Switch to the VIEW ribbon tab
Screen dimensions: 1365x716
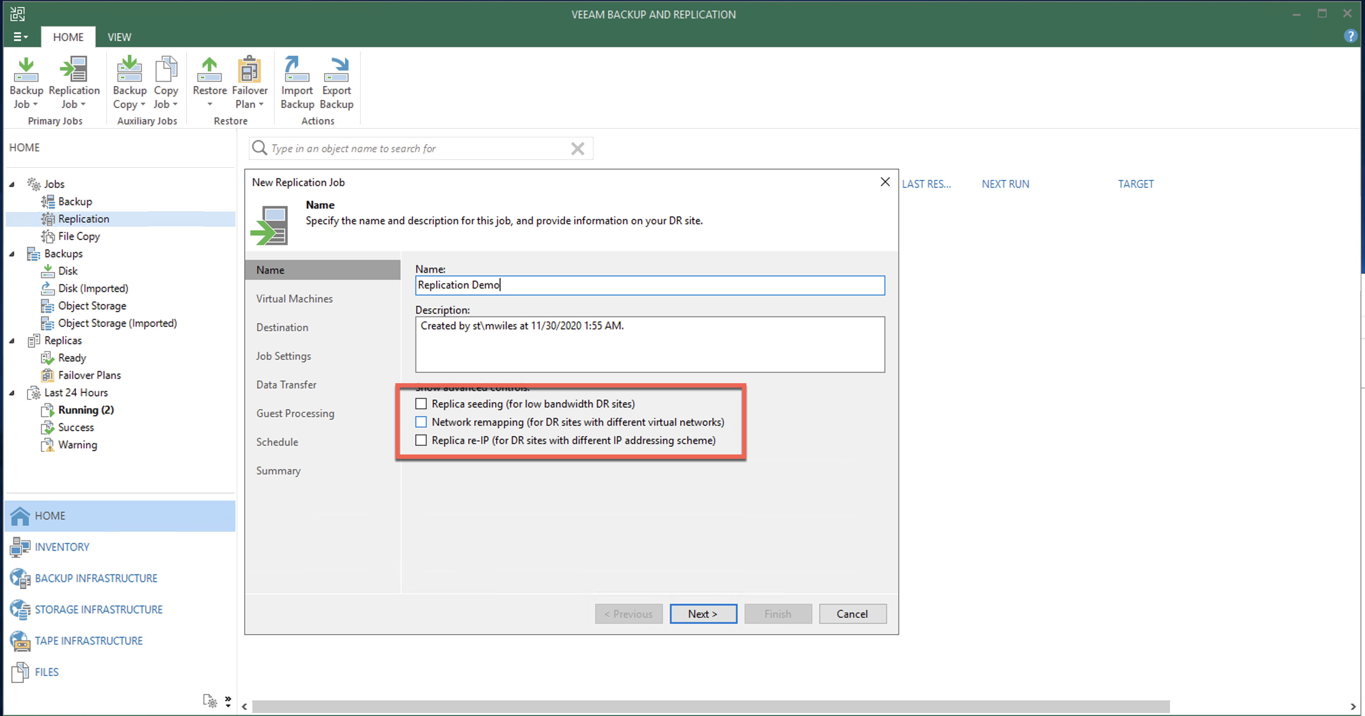click(x=119, y=37)
